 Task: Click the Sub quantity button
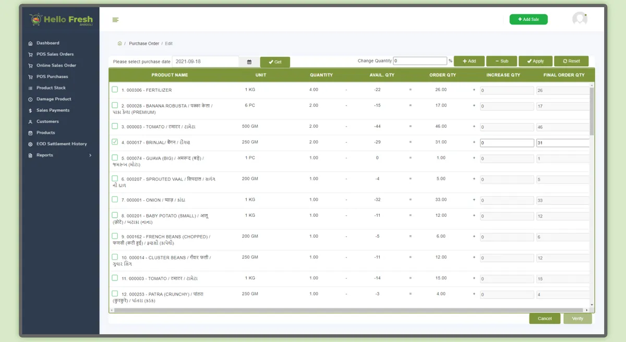501,61
